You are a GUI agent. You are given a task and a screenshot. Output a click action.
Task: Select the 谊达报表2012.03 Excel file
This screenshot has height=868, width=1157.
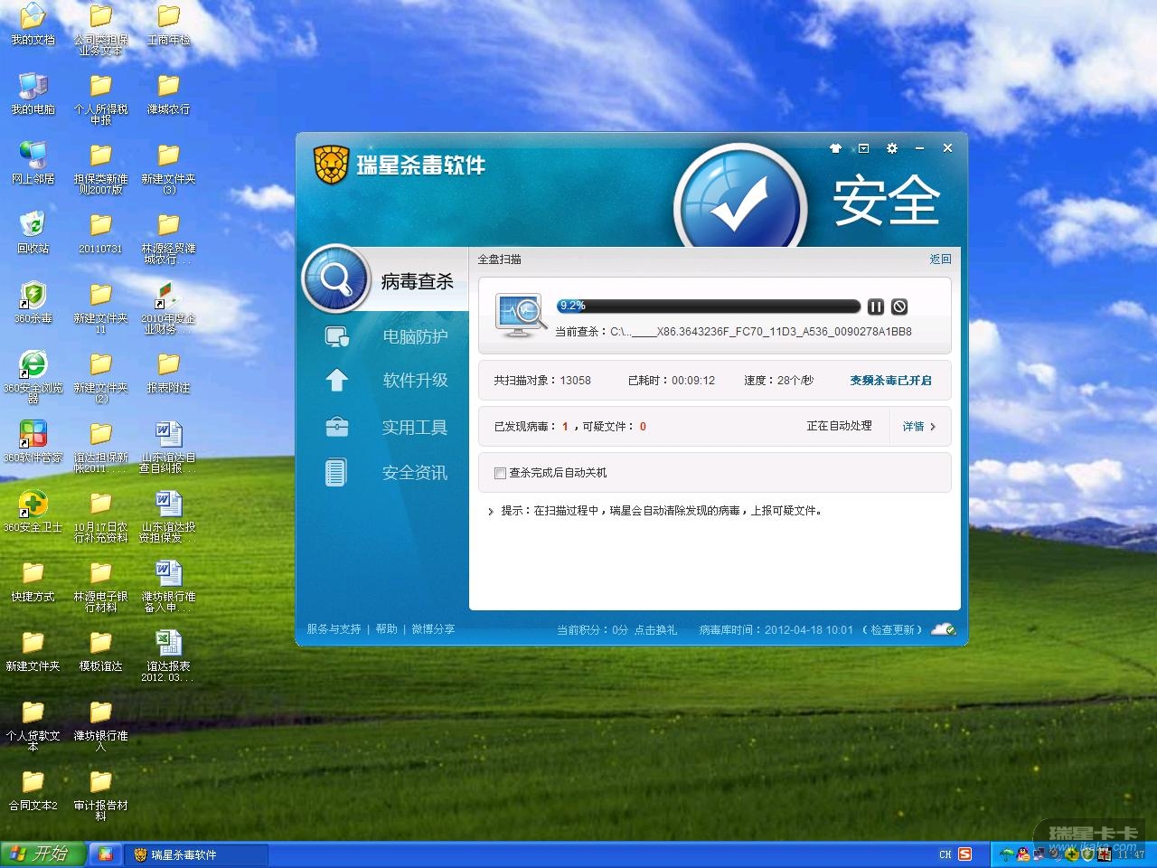[x=168, y=656]
